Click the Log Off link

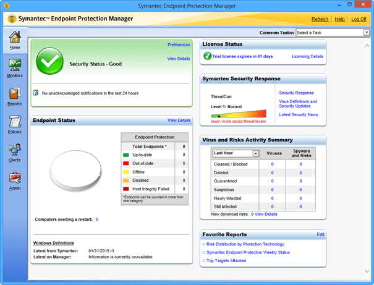point(359,19)
